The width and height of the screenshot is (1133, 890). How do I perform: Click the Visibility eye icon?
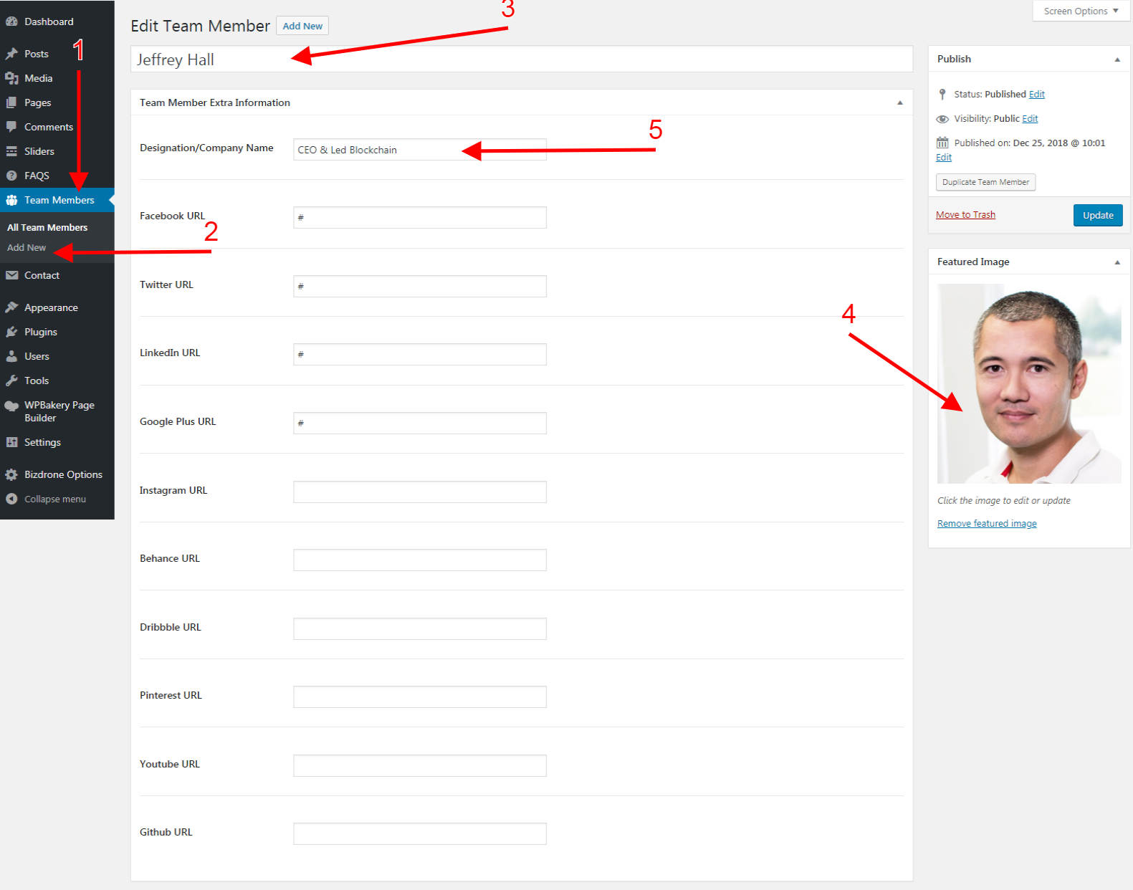tap(942, 119)
